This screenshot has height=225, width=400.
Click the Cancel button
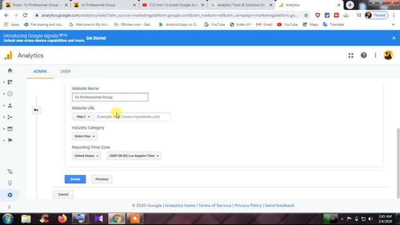click(x=63, y=194)
